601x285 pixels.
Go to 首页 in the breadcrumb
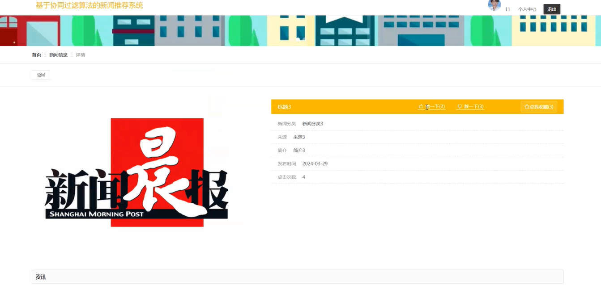tap(36, 55)
